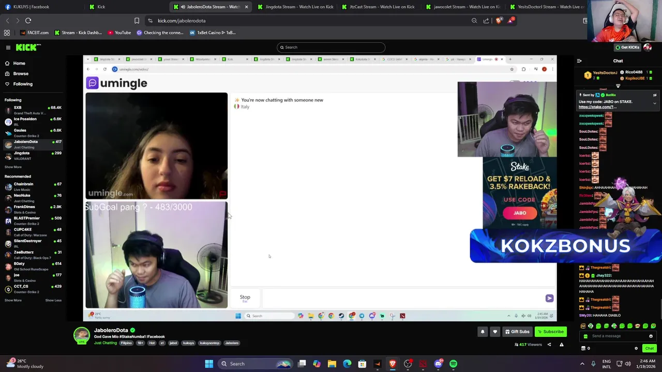Hide pinned message with eye-slash icon
The height and width of the screenshot is (372, 662).
click(655, 95)
